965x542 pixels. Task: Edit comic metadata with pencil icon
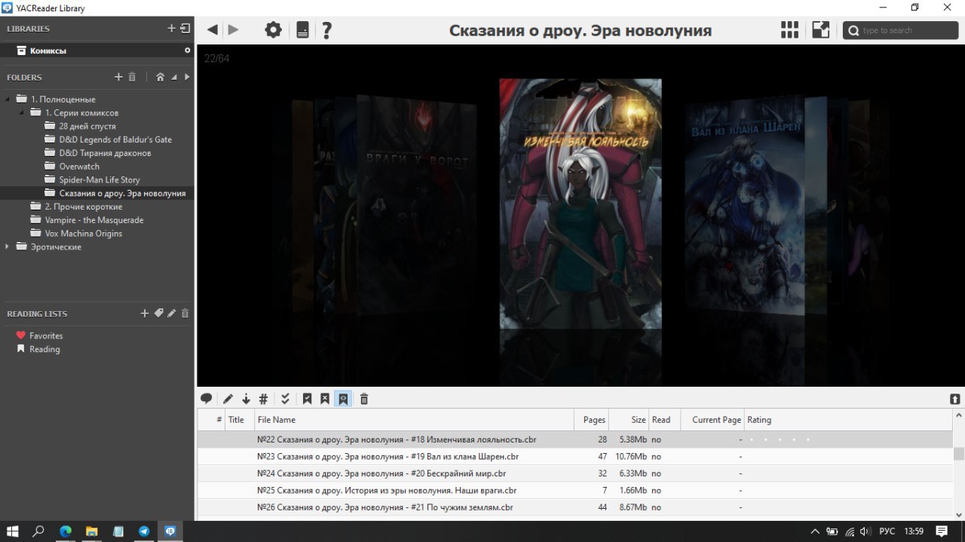[228, 399]
